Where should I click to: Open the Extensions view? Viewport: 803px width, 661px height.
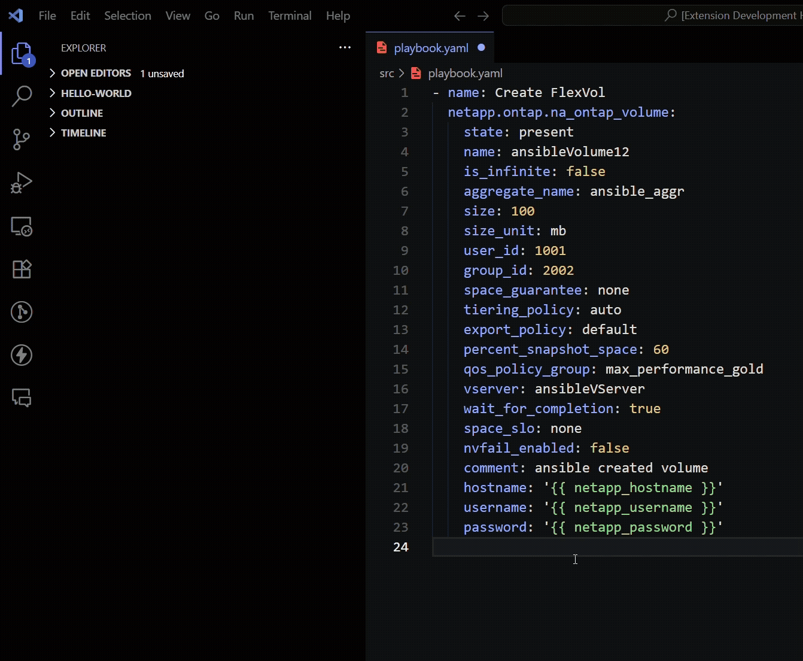tap(22, 269)
